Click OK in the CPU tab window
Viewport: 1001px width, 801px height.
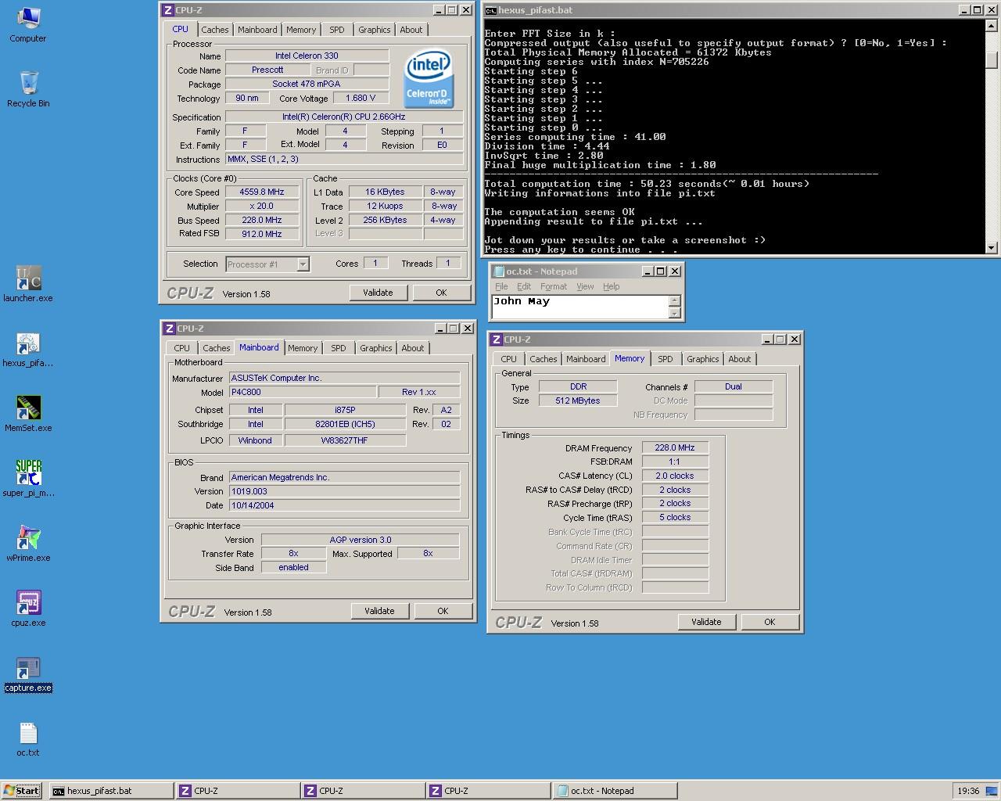(x=441, y=293)
